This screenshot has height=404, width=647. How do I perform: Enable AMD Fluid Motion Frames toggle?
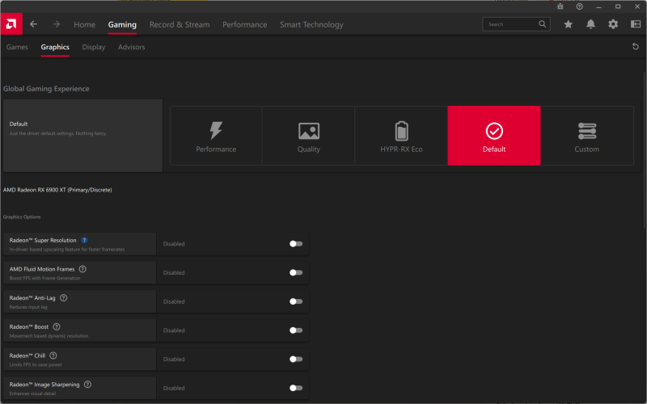[x=296, y=273]
